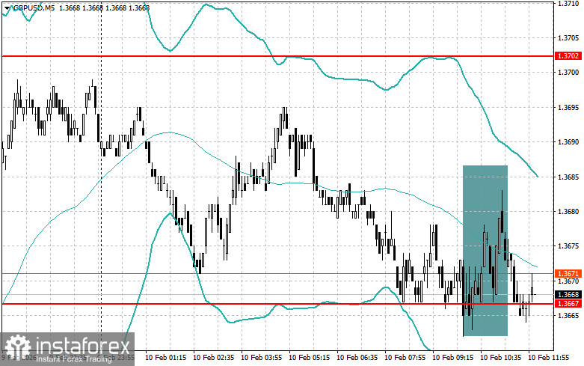The height and width of the screenshot is (366, 584).
Task: Click the 1.3690 price axis label
Action: tap(568, 142)
